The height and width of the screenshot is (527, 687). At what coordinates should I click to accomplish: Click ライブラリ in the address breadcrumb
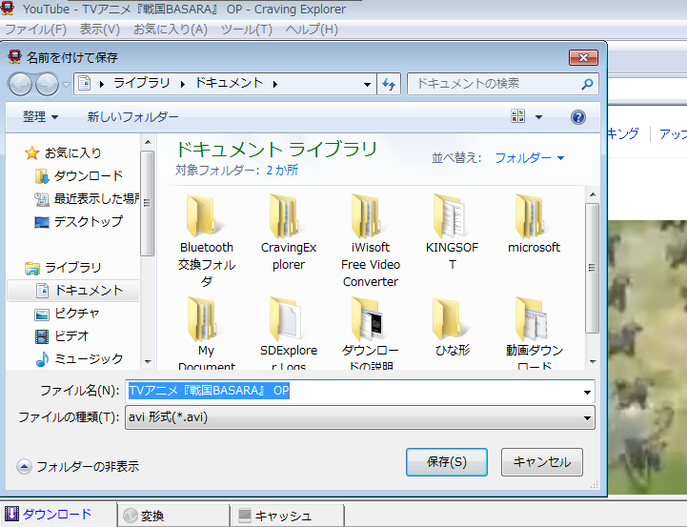pos(142,83)
